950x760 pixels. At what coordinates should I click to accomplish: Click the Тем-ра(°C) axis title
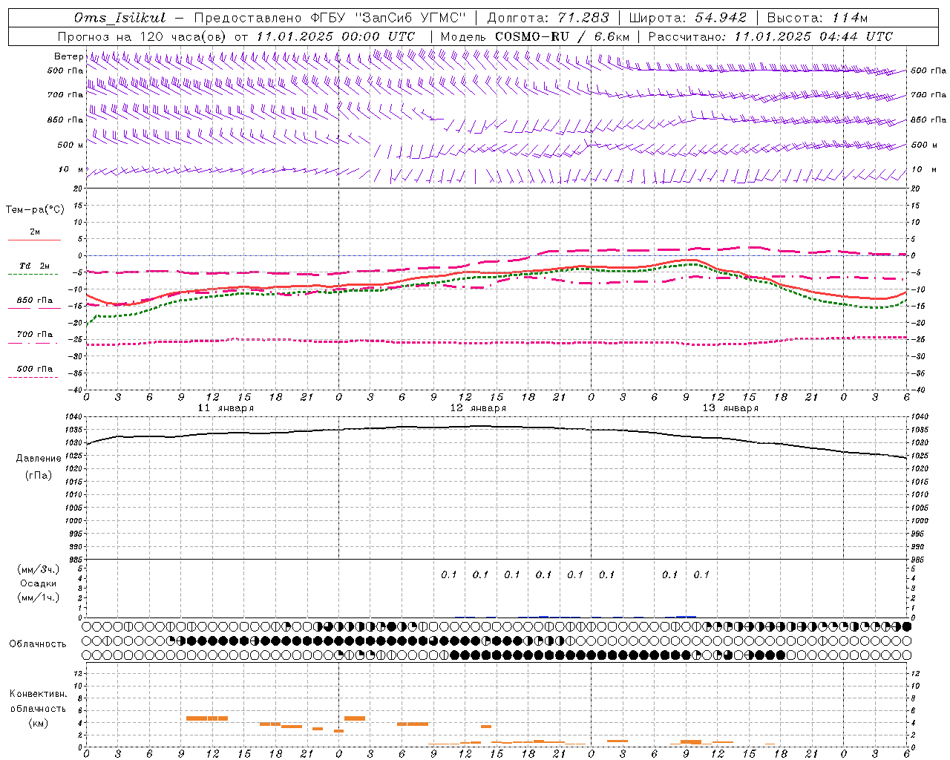coord(35,210)
